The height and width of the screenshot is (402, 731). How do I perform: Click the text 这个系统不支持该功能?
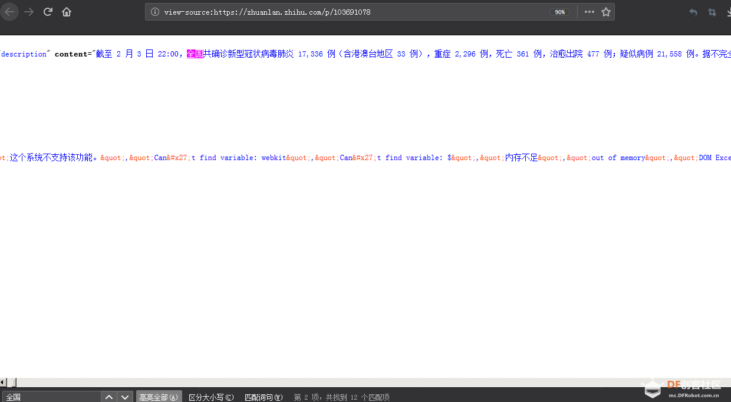tap(51, 158)
